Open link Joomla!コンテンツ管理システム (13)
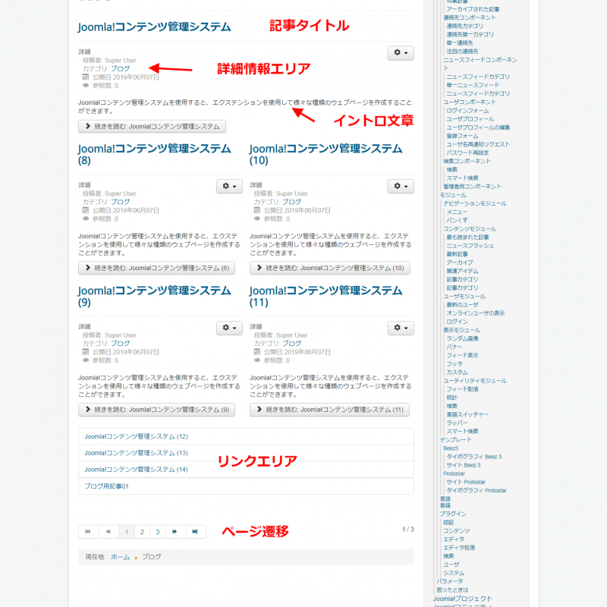 tap(136, 453)
